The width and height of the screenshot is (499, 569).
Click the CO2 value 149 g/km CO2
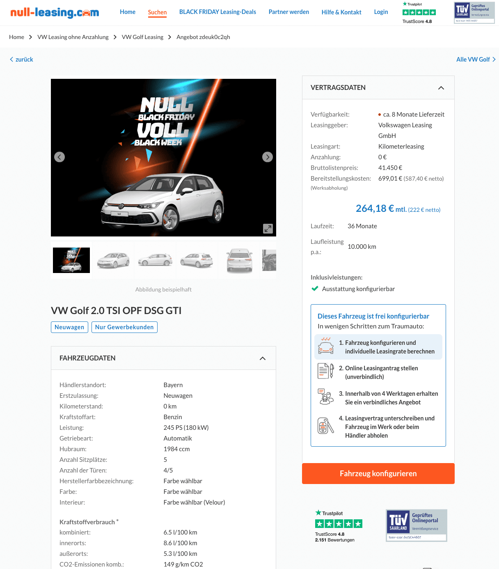pos(183,564)
